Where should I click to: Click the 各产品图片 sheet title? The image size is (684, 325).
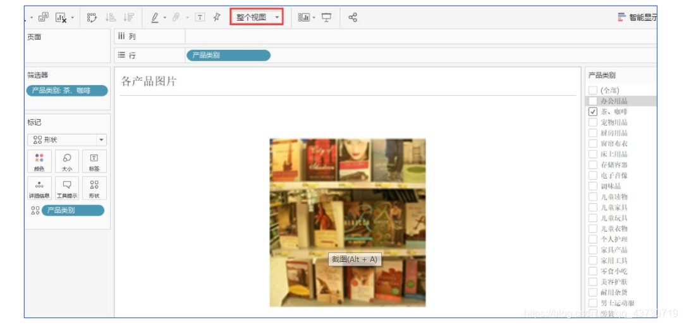click(x=149, y=81)
